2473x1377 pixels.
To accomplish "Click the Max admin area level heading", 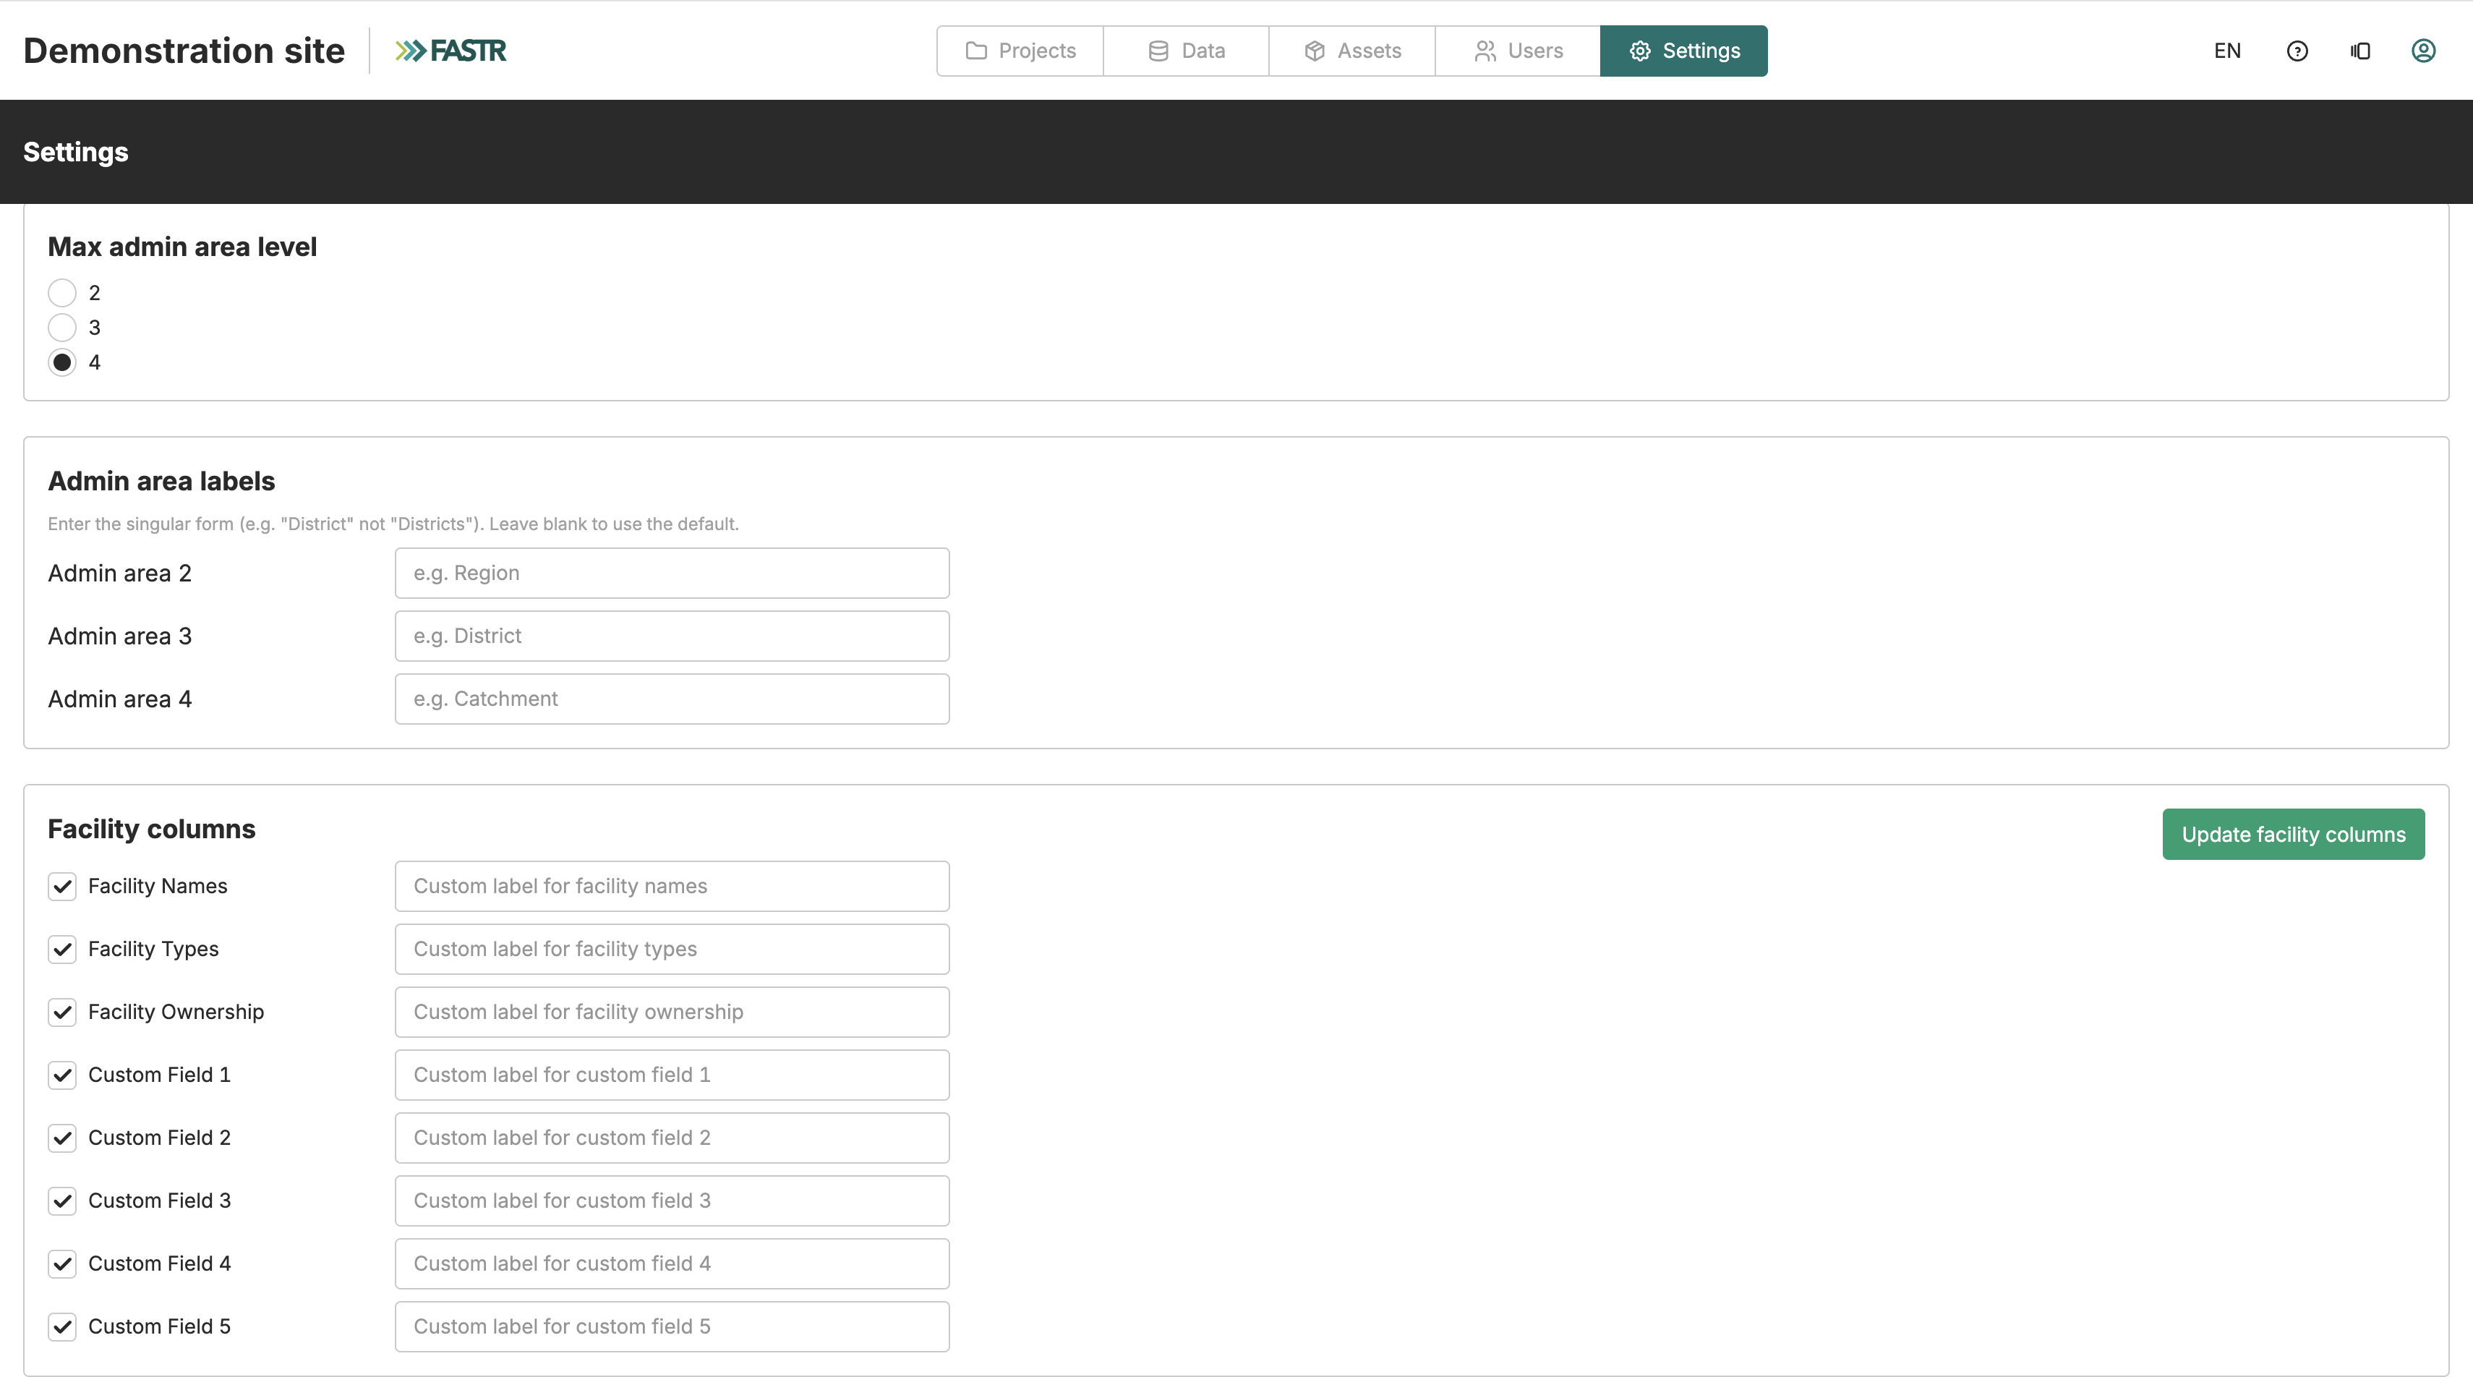I will pos(182,247).
